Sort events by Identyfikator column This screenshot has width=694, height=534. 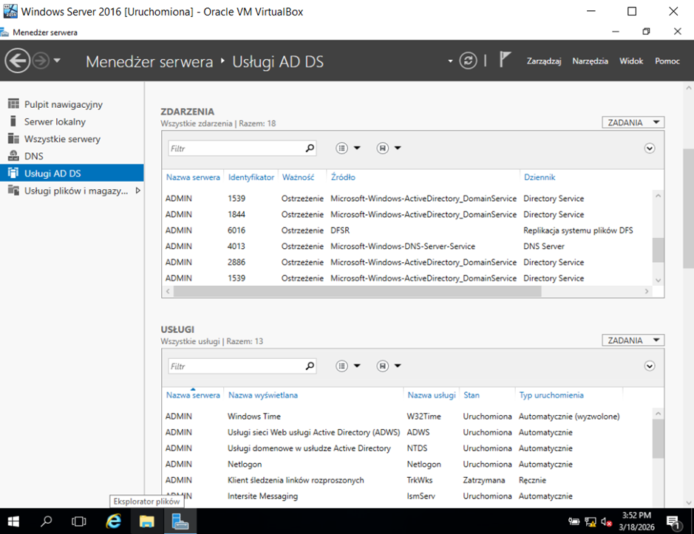pyautogui.click(x=251, y=177)
